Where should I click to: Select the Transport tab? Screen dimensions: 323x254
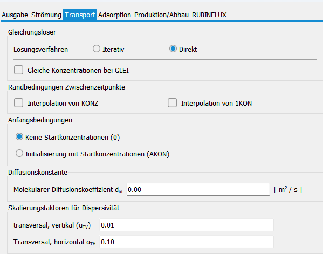point(80,15)
